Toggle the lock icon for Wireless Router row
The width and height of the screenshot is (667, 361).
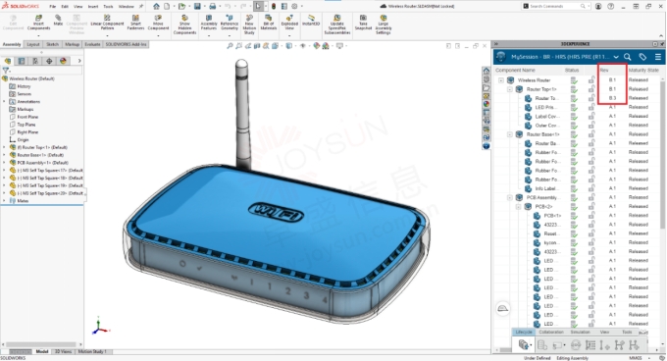click(x=591, y=79)
